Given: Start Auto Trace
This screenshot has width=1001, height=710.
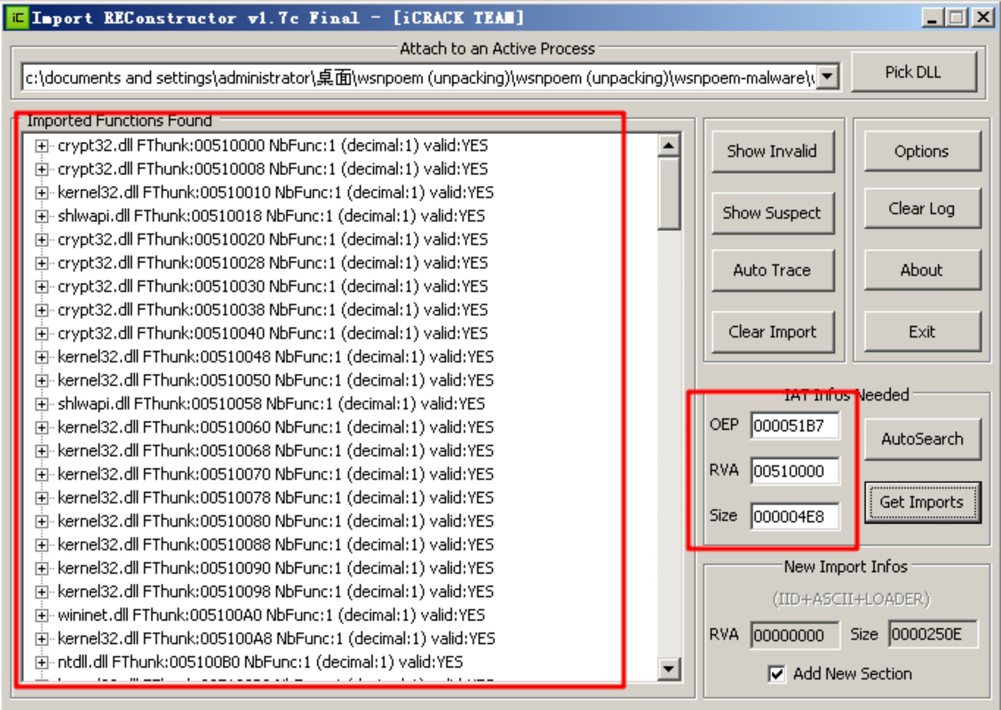Looking at the screenshot, I should (772, 271).
